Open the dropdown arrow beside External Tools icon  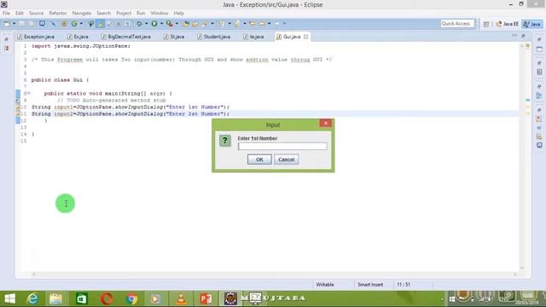pos(177,24)
